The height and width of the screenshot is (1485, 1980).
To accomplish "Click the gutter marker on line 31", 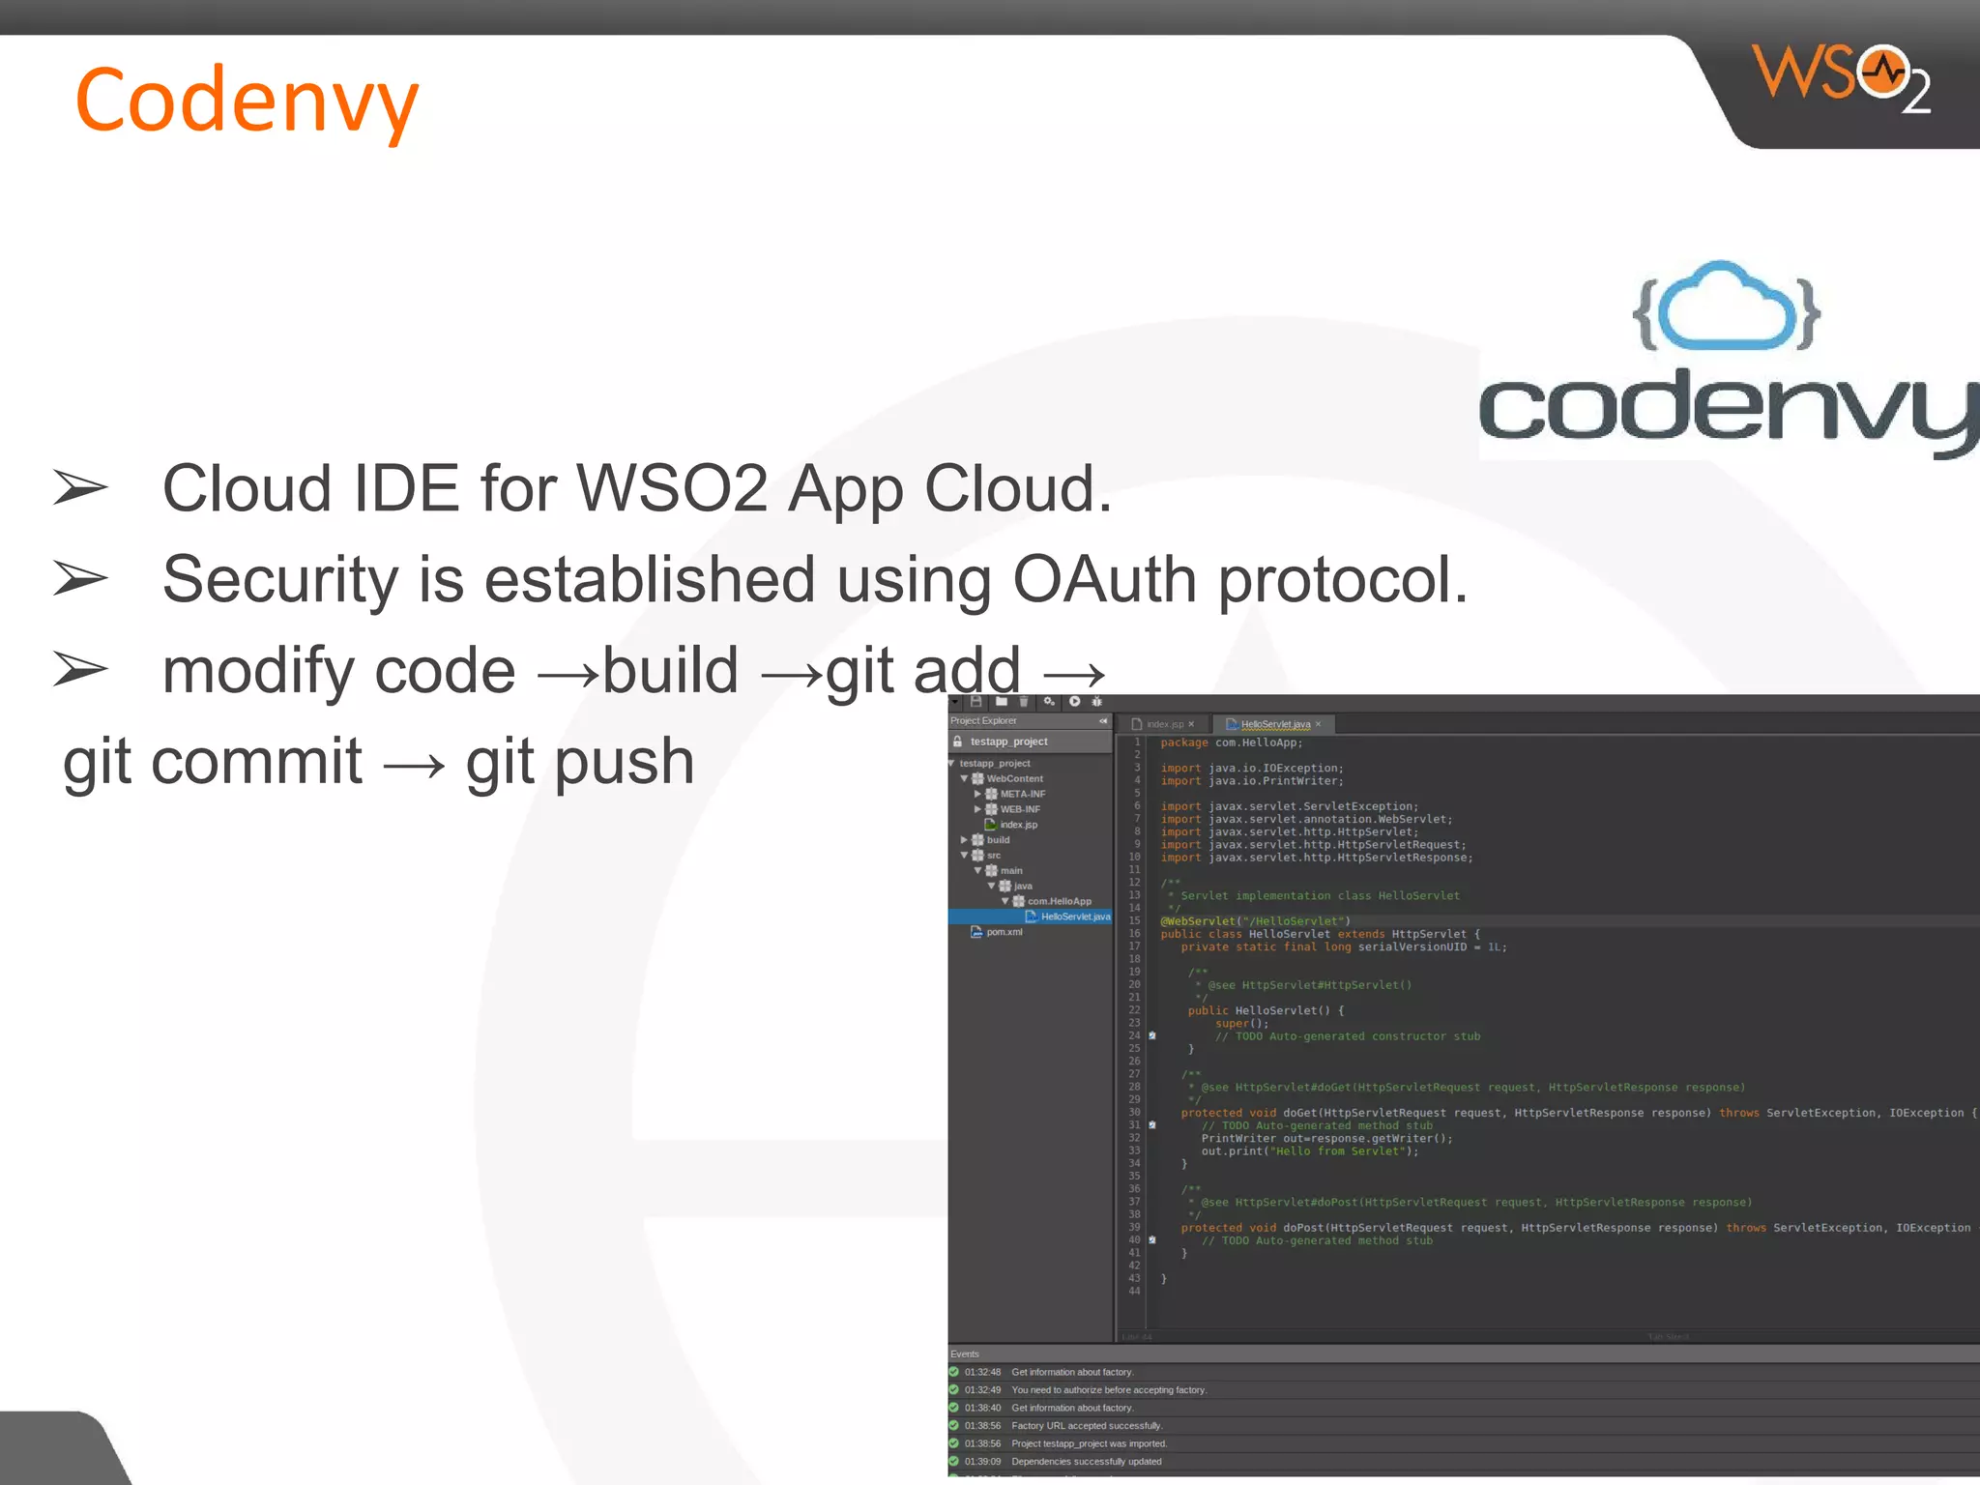I will pos(1152,1125).
